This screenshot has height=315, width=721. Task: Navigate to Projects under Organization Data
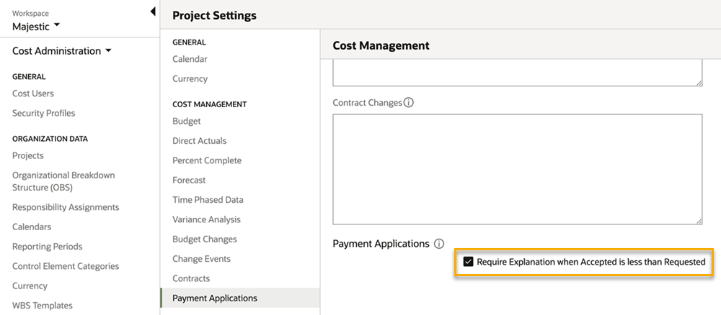pos(28,155)
